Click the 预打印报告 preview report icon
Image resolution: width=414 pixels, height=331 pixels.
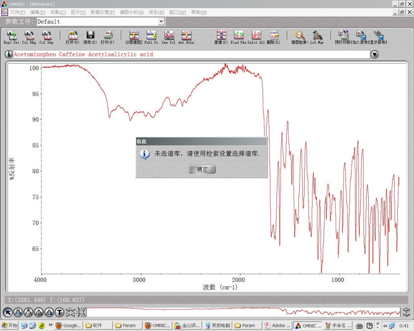(x=343, y=37)
